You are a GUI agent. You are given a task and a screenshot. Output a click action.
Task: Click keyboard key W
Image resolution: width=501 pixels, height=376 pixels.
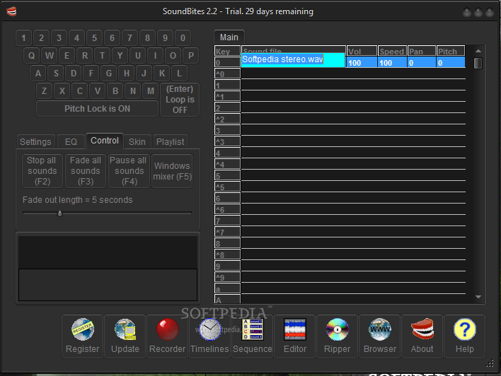point(50,56)
